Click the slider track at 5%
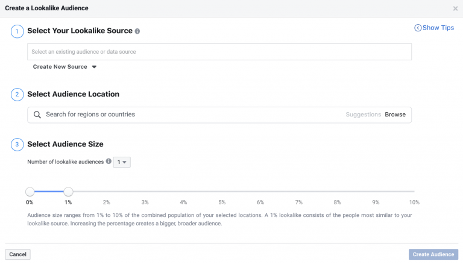Viewport: 463px width, 264px height. coord(222,192)
